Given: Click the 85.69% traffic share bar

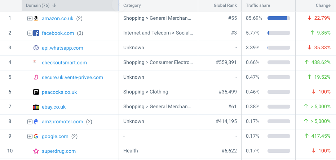Looking at the screenshot, I should 279,18.
